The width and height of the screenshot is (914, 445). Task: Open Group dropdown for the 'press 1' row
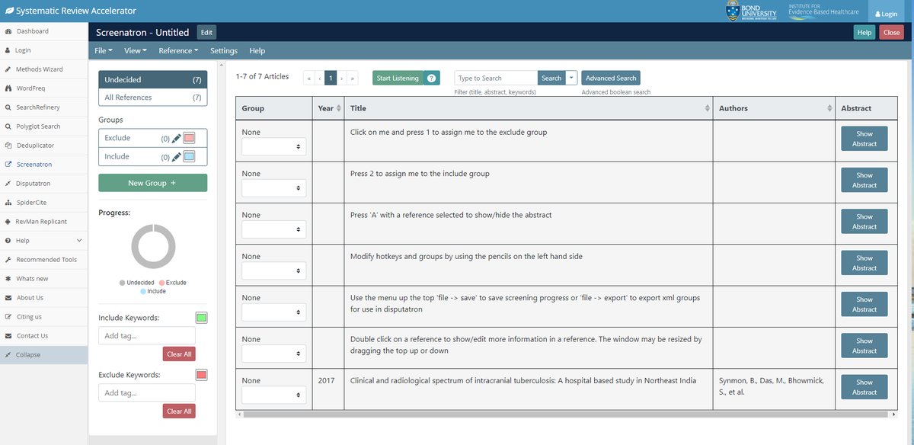click(x=274, y=146)
